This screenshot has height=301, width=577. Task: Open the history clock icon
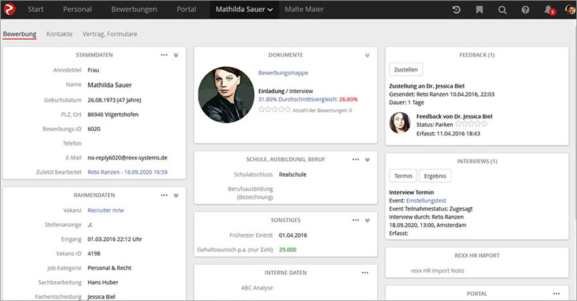click(x=456, y=10)
